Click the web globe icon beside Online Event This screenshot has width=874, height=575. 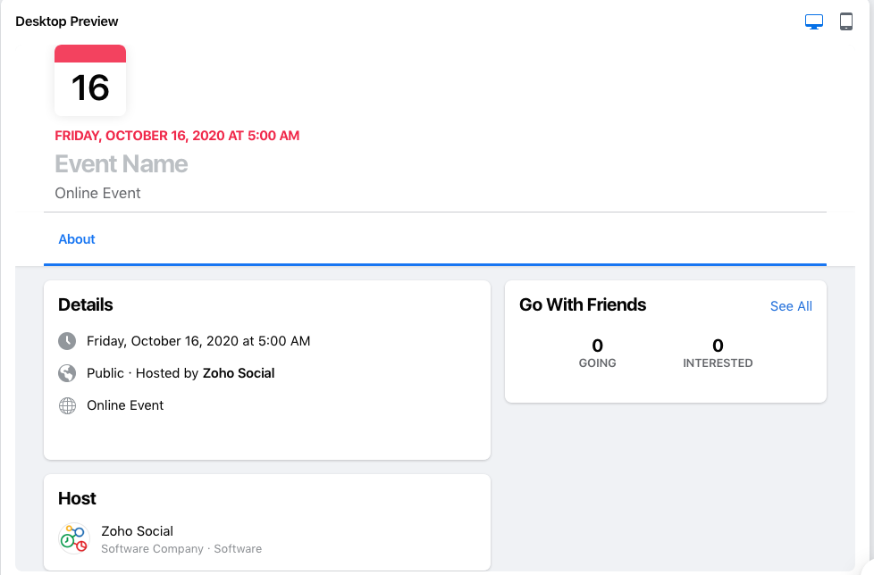point(67,405)
